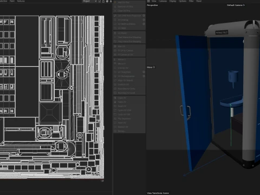260x195 pixels.
Task: Choose Start Interactive Mapping
Action: (x=129, y=37)
